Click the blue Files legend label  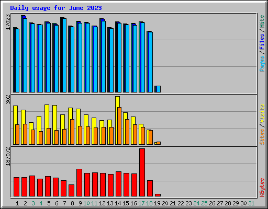point(262,42)
